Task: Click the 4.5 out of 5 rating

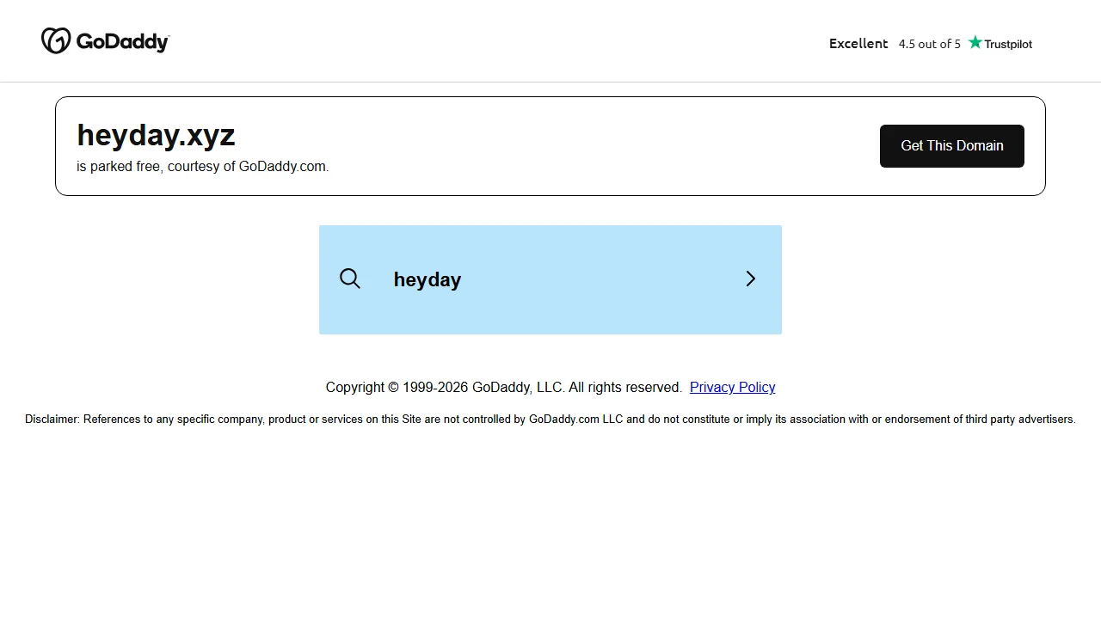Action: click(930, 44)
